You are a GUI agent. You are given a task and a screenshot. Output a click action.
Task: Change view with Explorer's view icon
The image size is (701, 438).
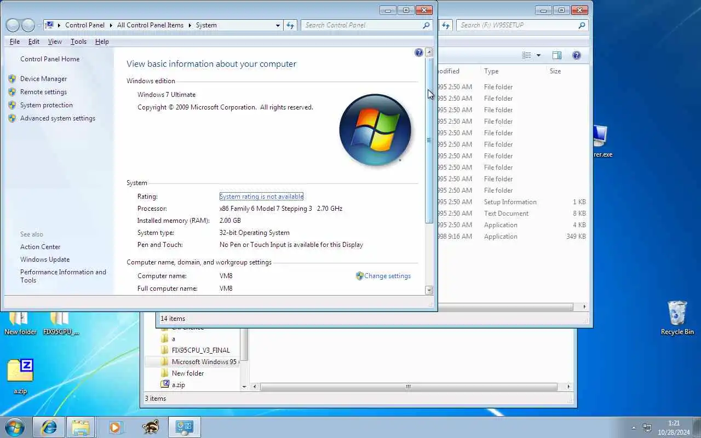(527, 55)
